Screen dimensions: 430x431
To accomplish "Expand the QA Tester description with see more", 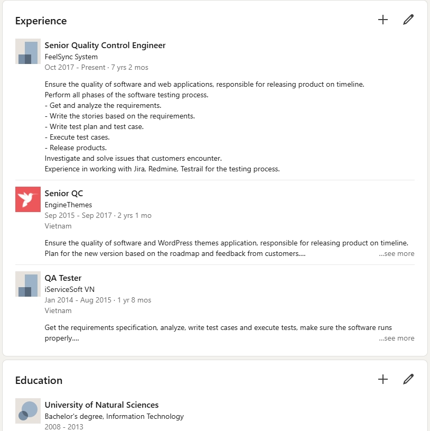I will pyautogui.click(x=397, y=338).
